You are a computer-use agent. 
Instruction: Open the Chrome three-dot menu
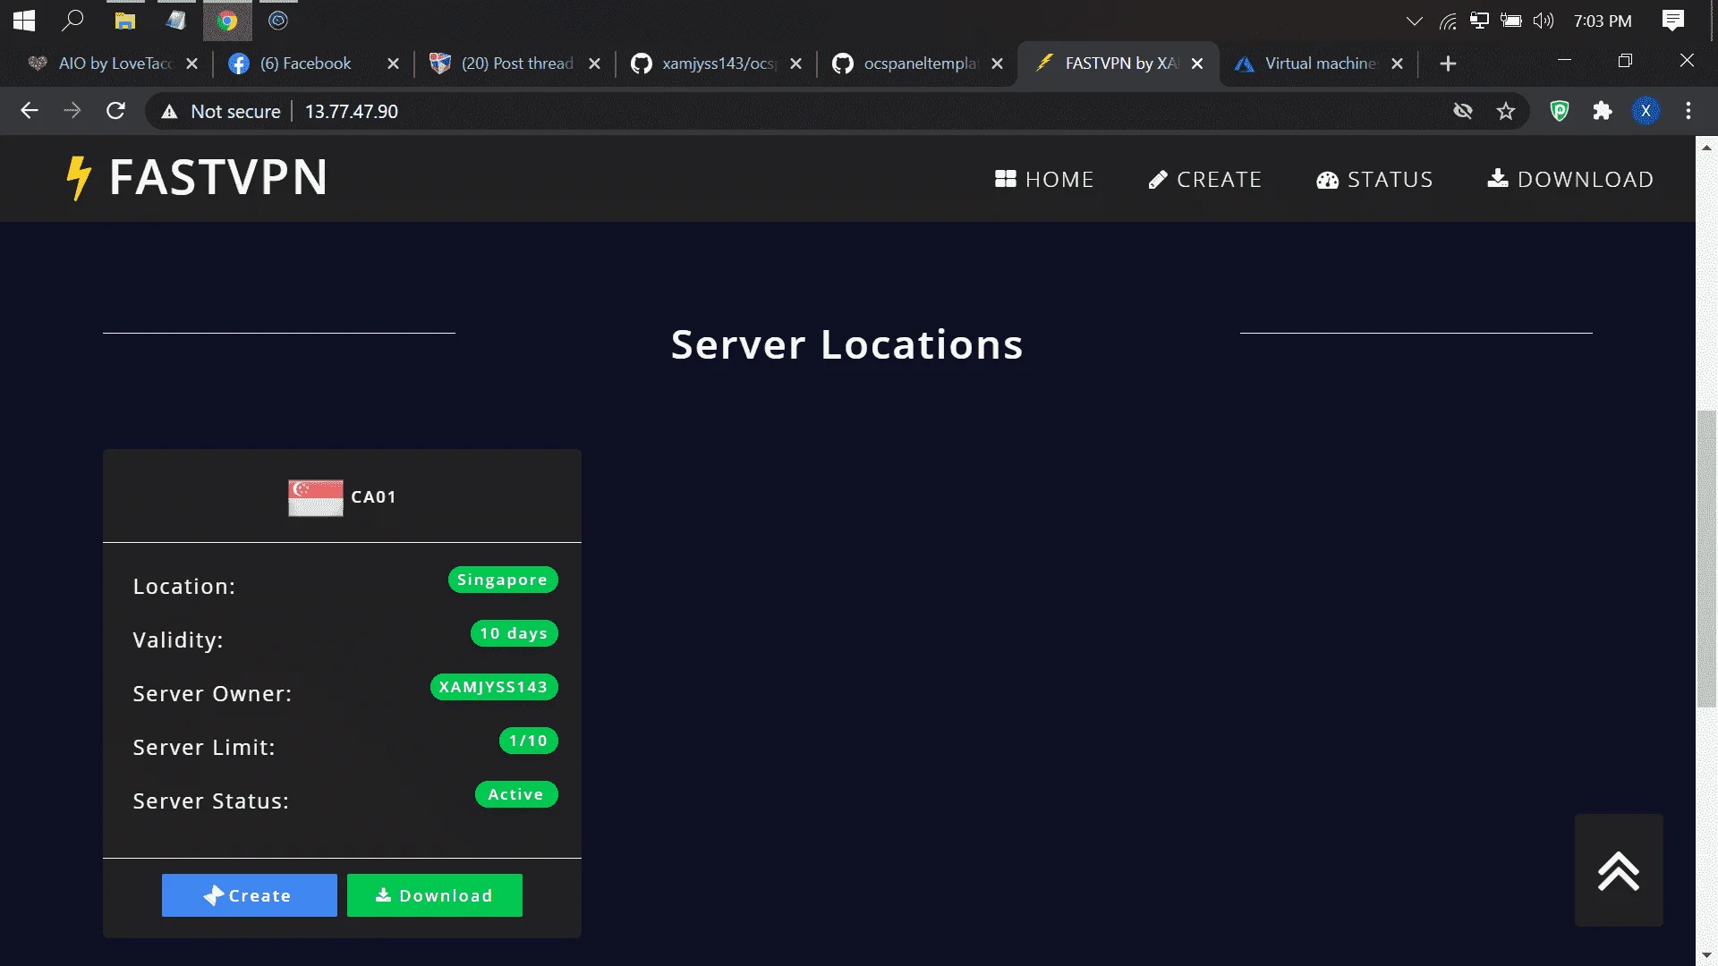tap(1688, 111)
